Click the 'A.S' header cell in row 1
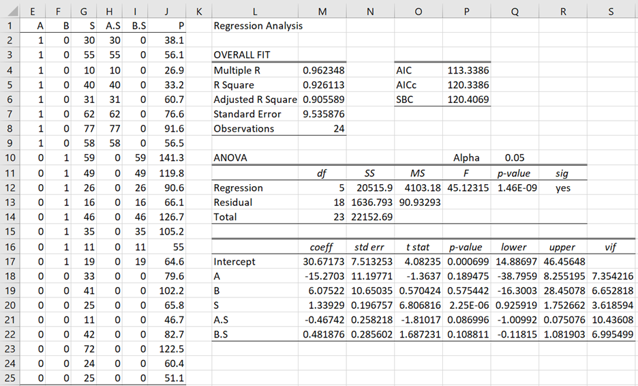This screenshot has width=638, height=386. 109,26
